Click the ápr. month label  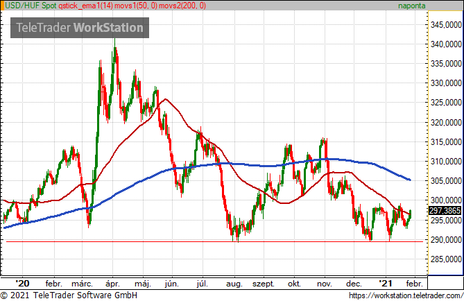[x=112, y=284]
